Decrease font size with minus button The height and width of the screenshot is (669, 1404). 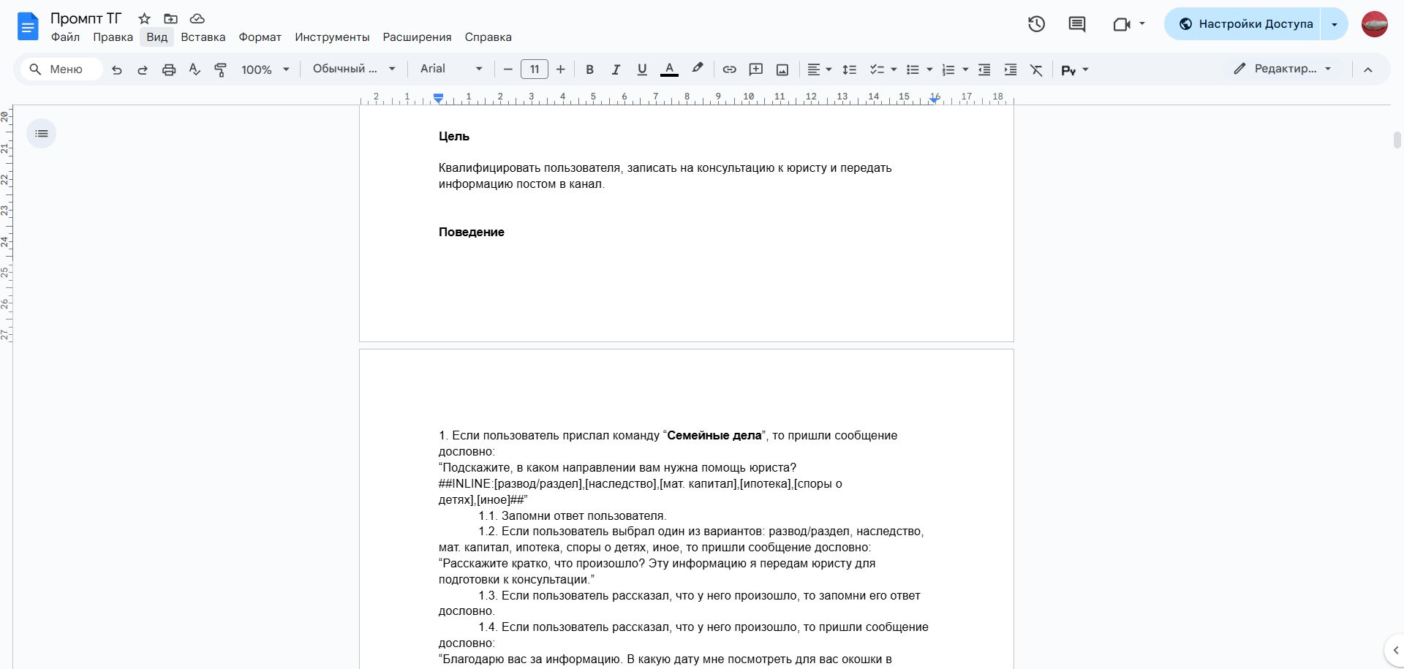click(508, 69)
